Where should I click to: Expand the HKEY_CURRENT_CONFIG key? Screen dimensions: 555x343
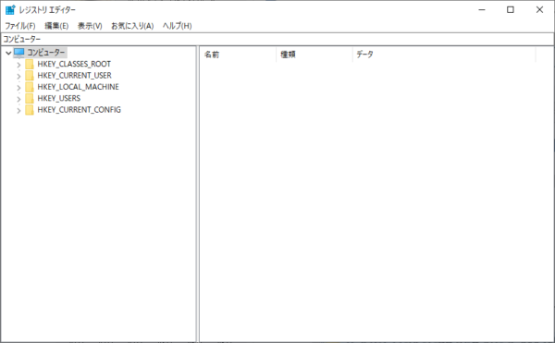click(x=18, y=111)
